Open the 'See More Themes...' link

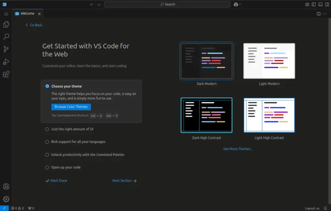click(x=238, y=149)
